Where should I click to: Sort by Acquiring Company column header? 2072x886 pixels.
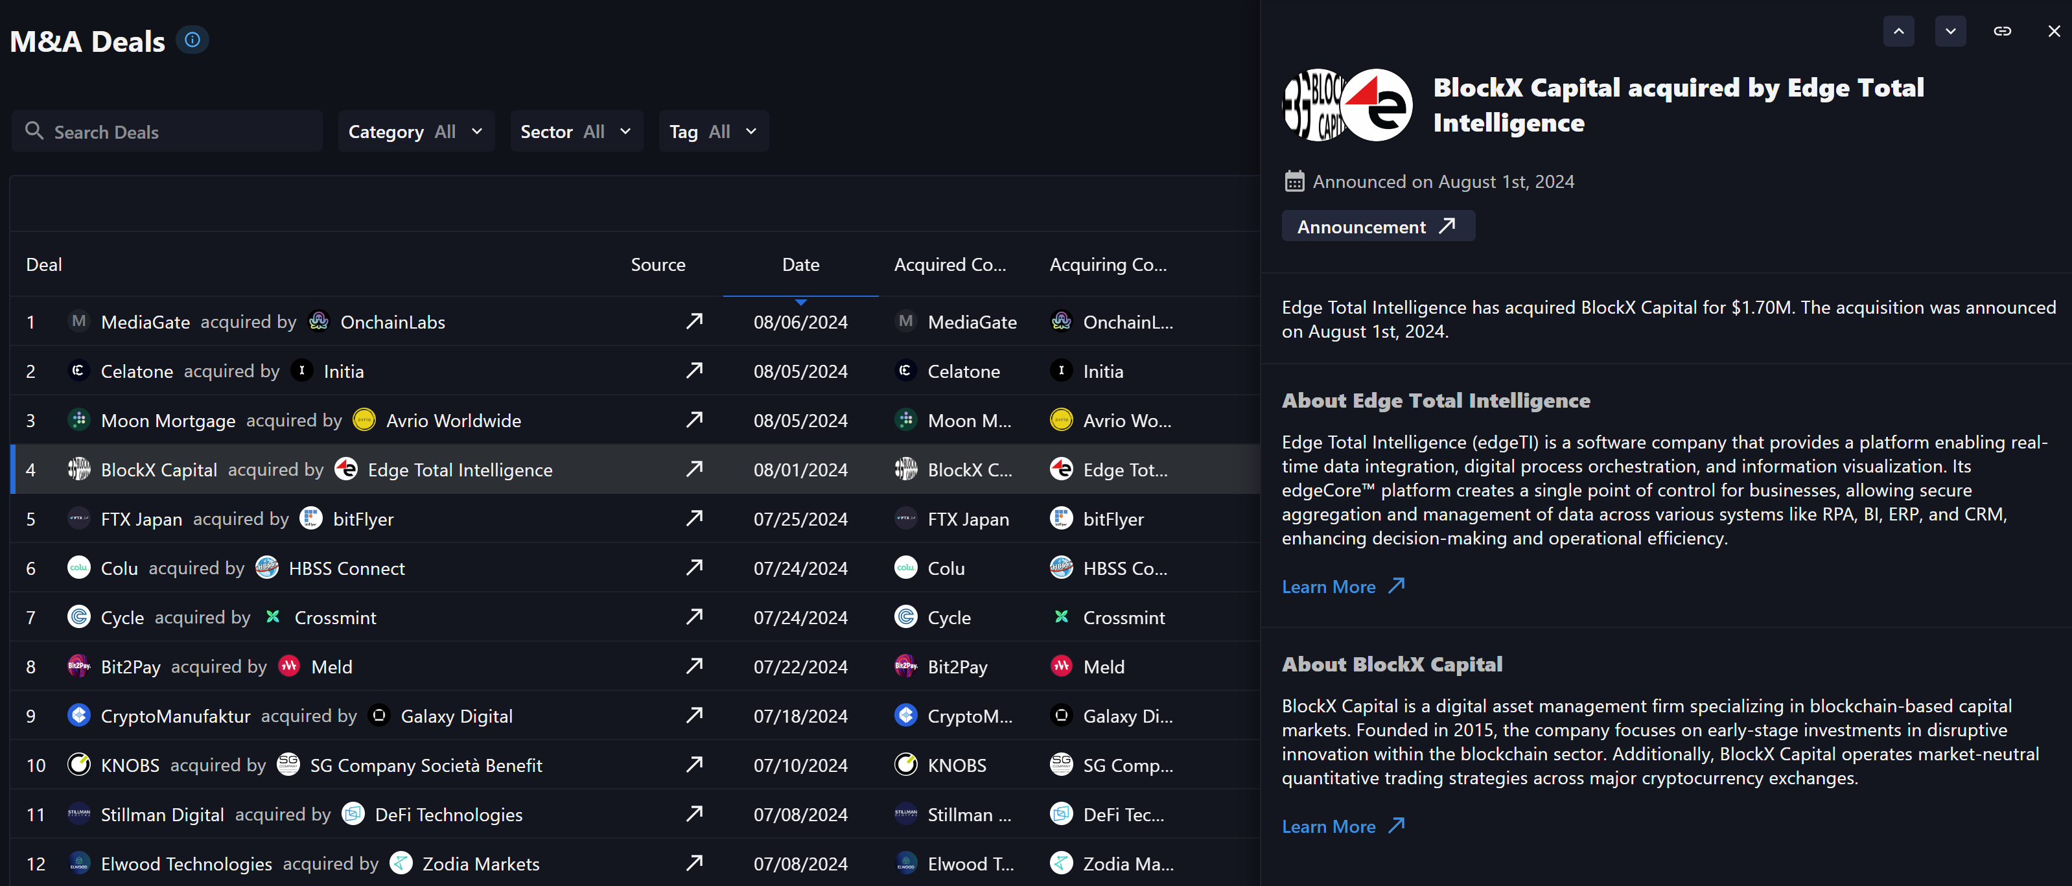[x=1108, y=264]
